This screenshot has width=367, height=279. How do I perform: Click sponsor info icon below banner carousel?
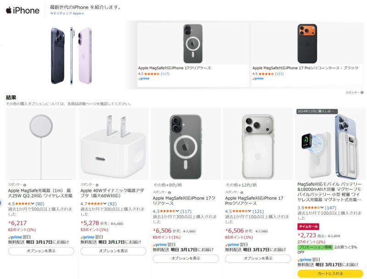362,93
